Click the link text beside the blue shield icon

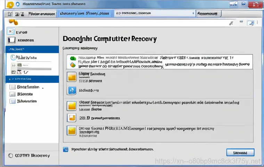coord(112,149)
